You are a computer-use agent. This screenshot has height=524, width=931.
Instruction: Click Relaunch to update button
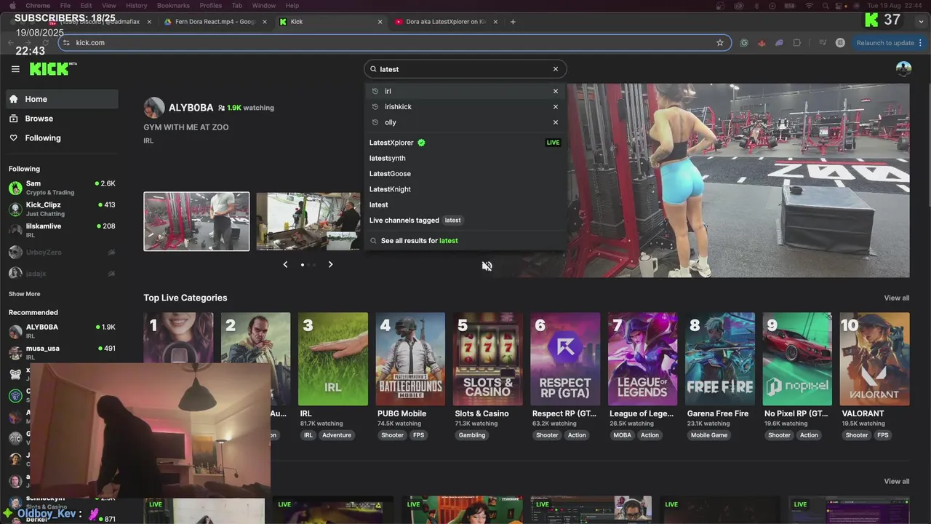tap(885, 43)
